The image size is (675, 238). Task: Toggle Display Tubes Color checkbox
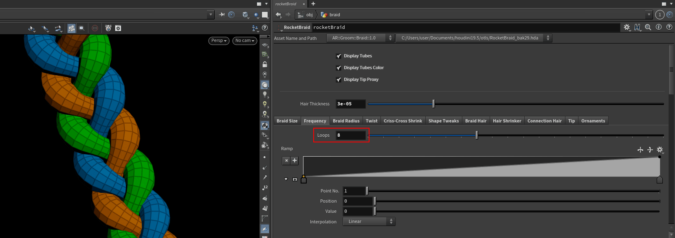[x=339, y=68]
